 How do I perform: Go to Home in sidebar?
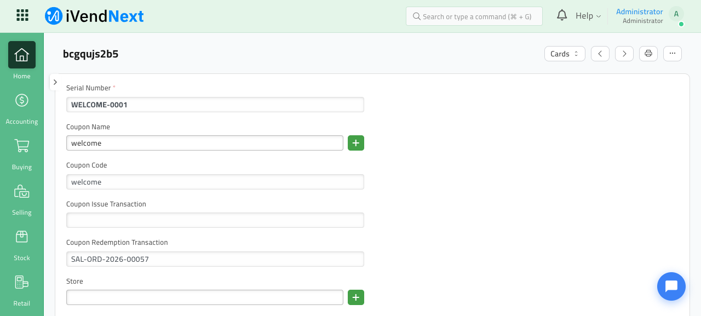(22, 60)
